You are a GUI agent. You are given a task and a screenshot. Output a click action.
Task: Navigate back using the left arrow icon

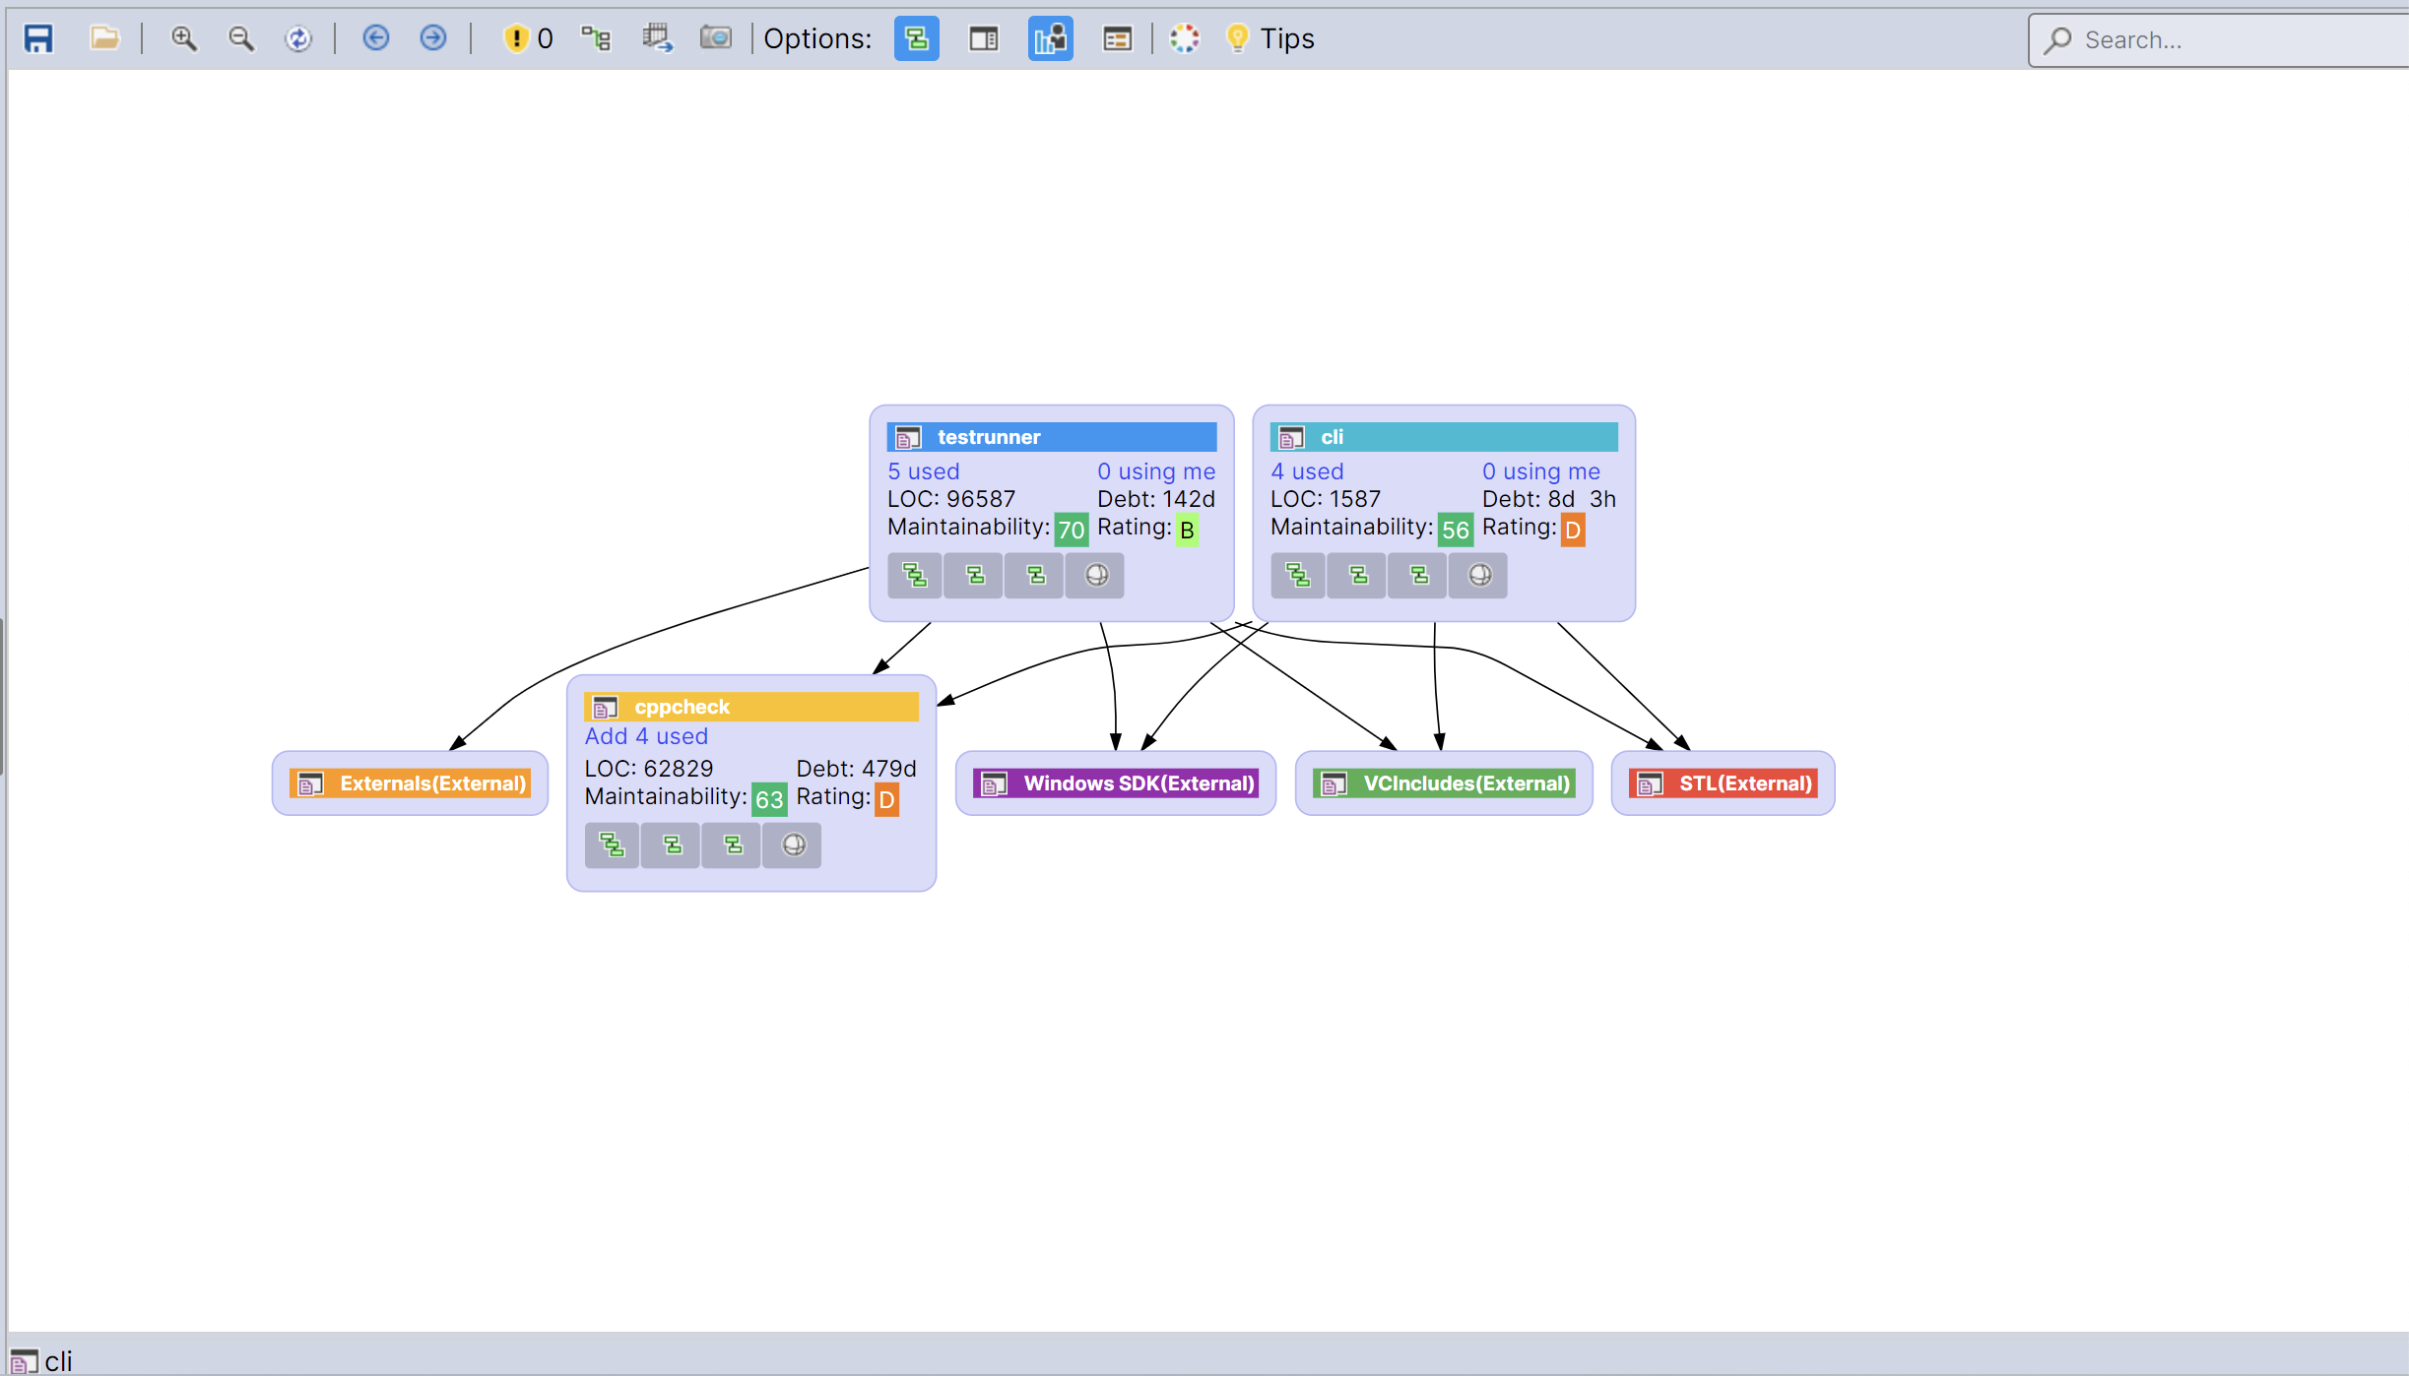[375, 37]
